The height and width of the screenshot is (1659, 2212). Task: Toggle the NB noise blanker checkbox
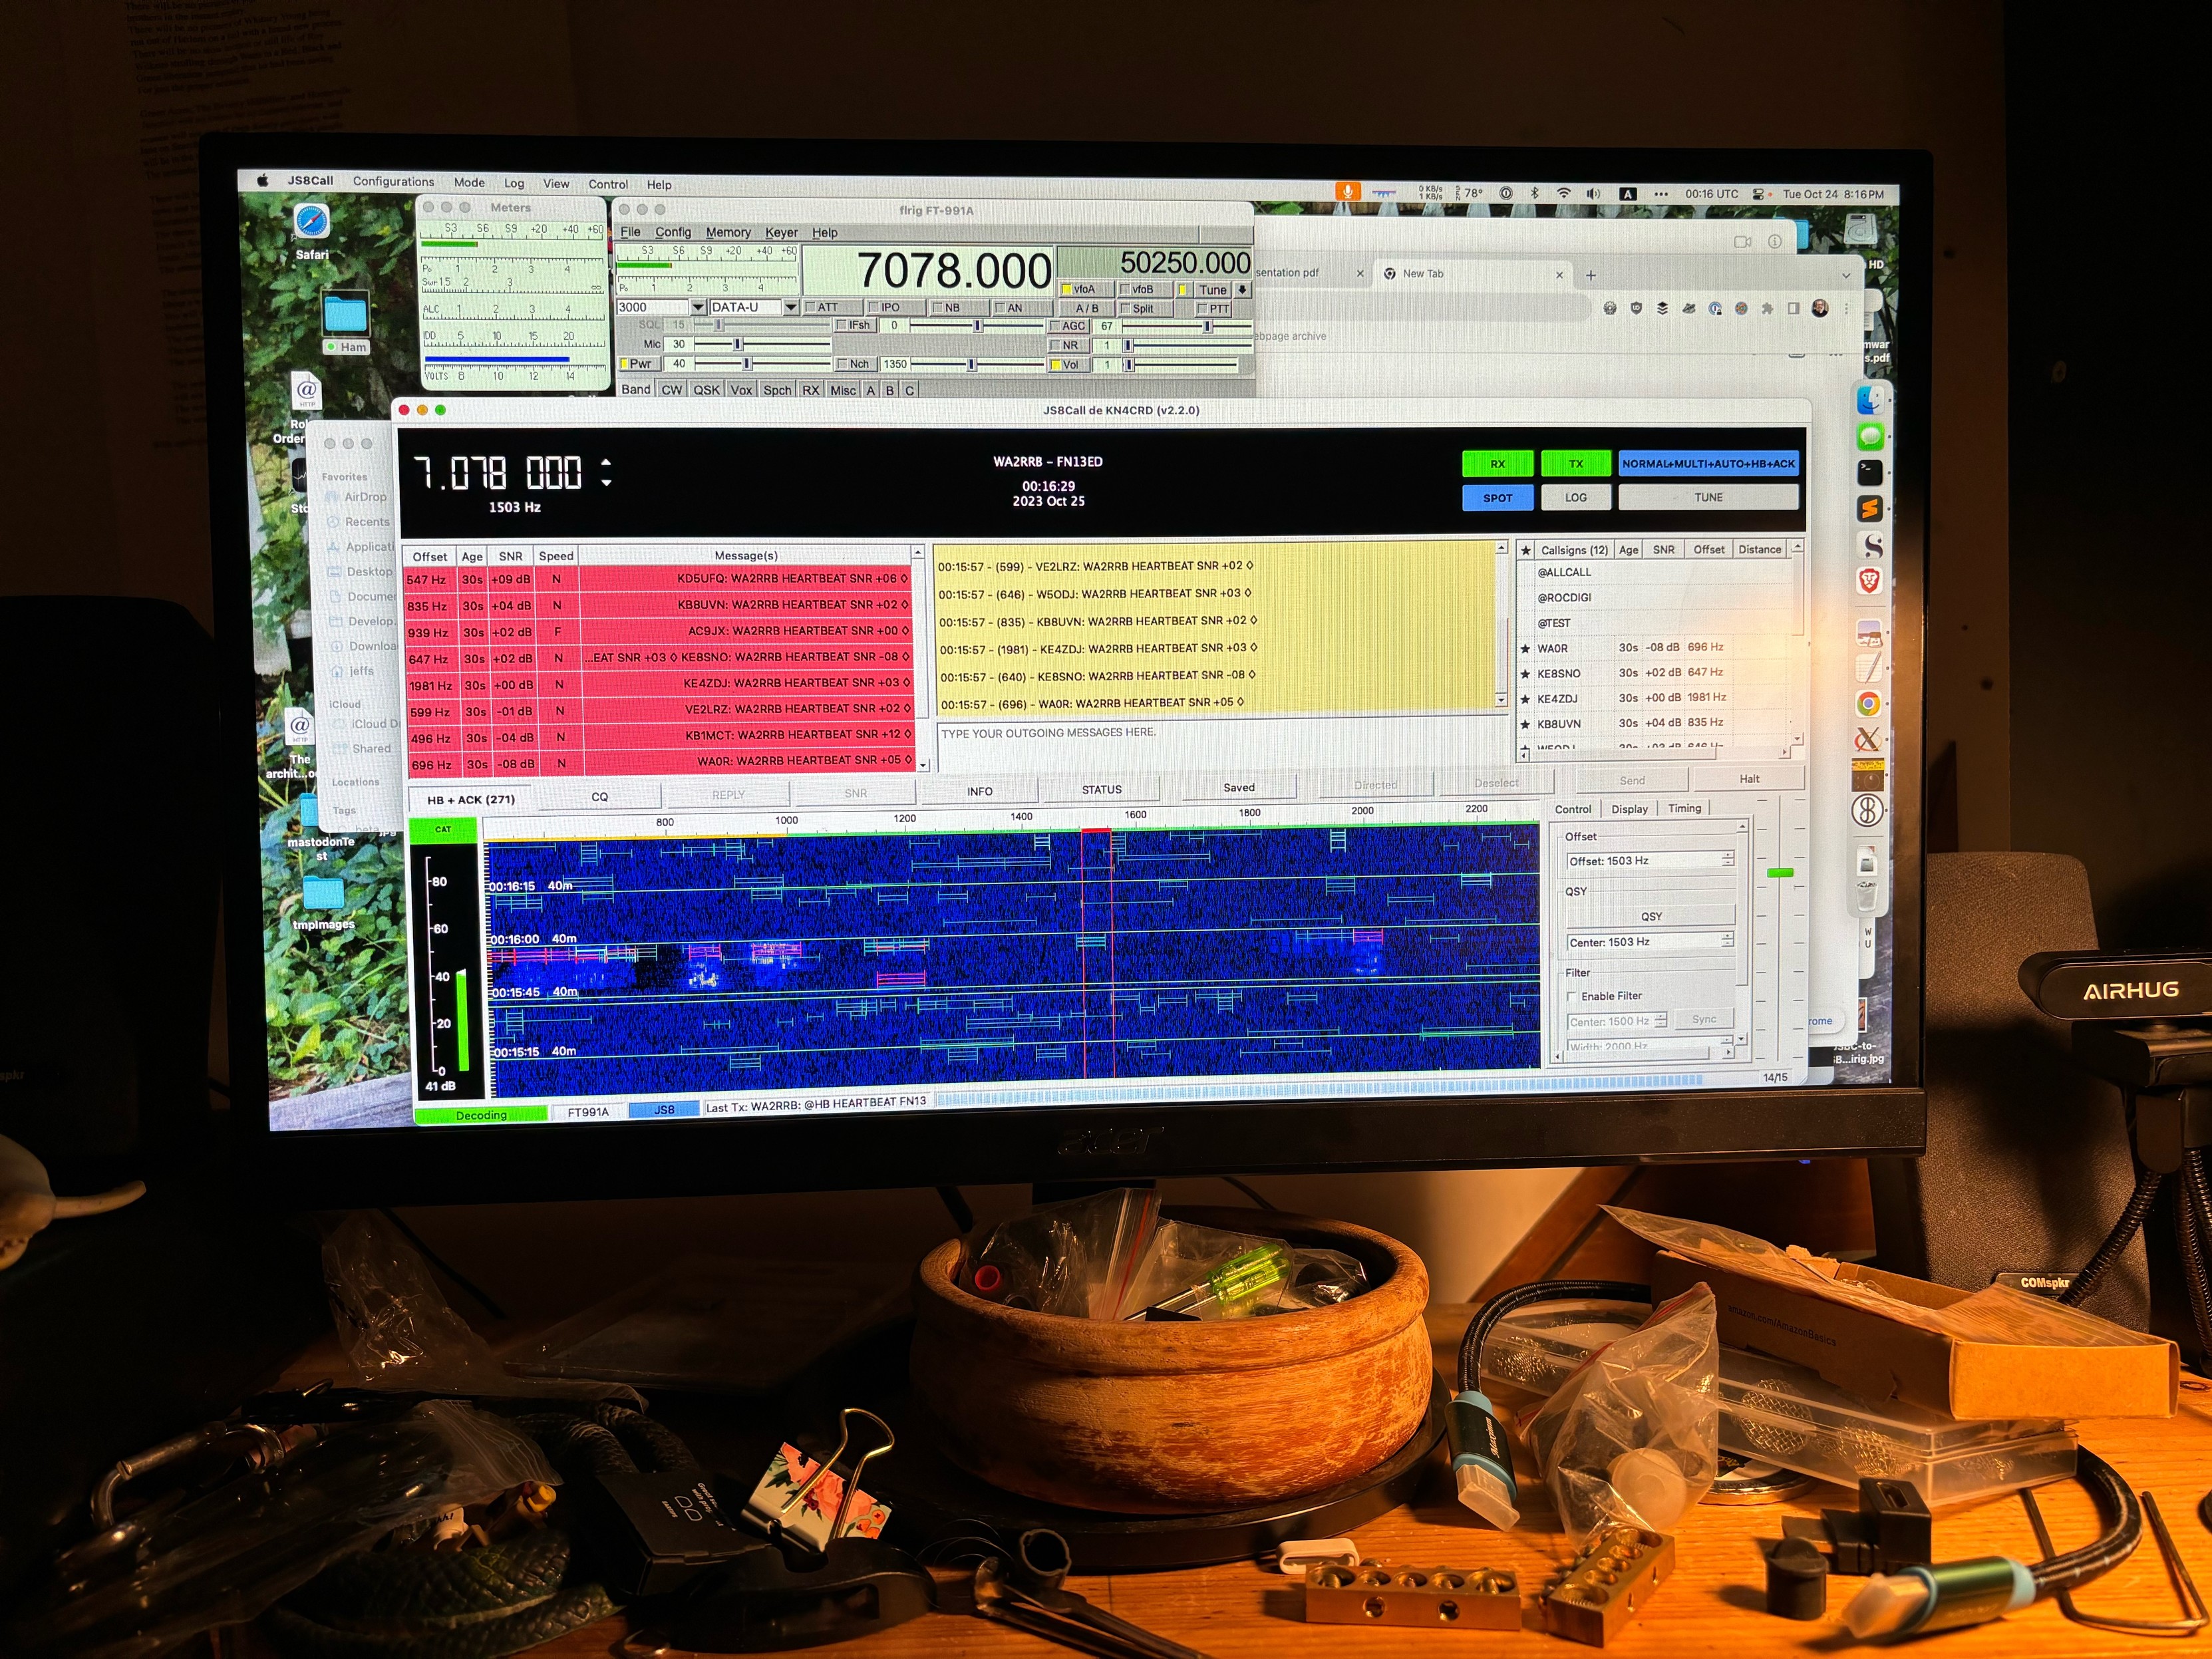coord(937,308)
